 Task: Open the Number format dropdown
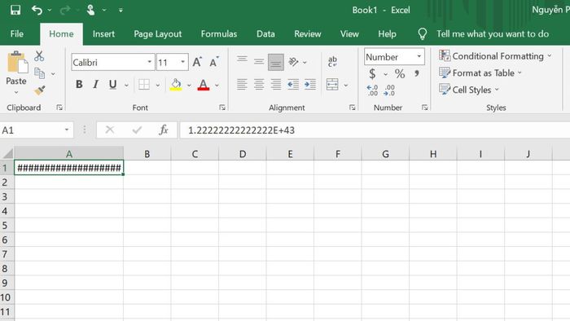(x=419, y=57)
